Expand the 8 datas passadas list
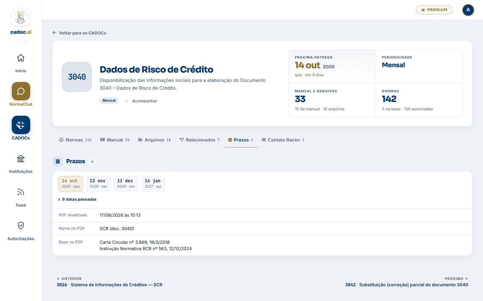483x301 pixels. (77, 199)
